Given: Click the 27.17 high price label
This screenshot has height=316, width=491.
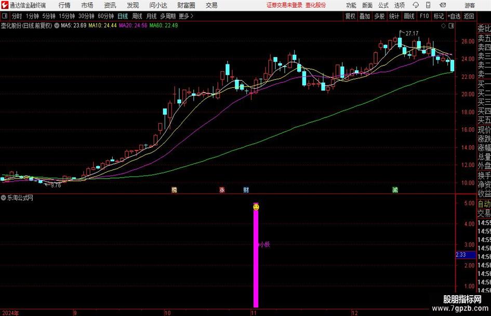Looking at the screenshot, I should (412, 34).
